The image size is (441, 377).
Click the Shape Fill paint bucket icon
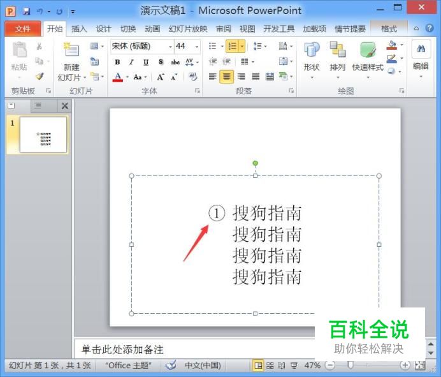pos(392,45)
